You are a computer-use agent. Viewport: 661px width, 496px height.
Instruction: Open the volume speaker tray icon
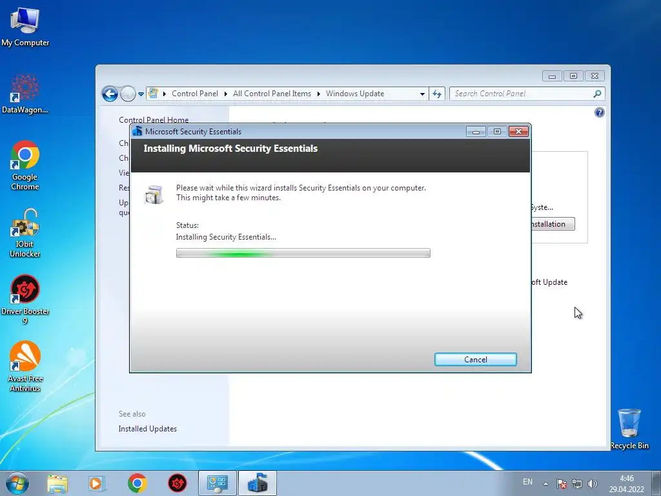tap(593, 484)
